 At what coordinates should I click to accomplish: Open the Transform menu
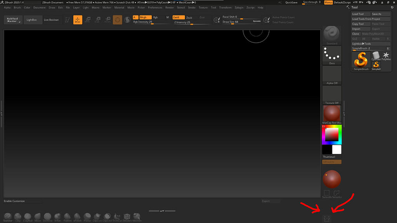(x=225, y=7)
